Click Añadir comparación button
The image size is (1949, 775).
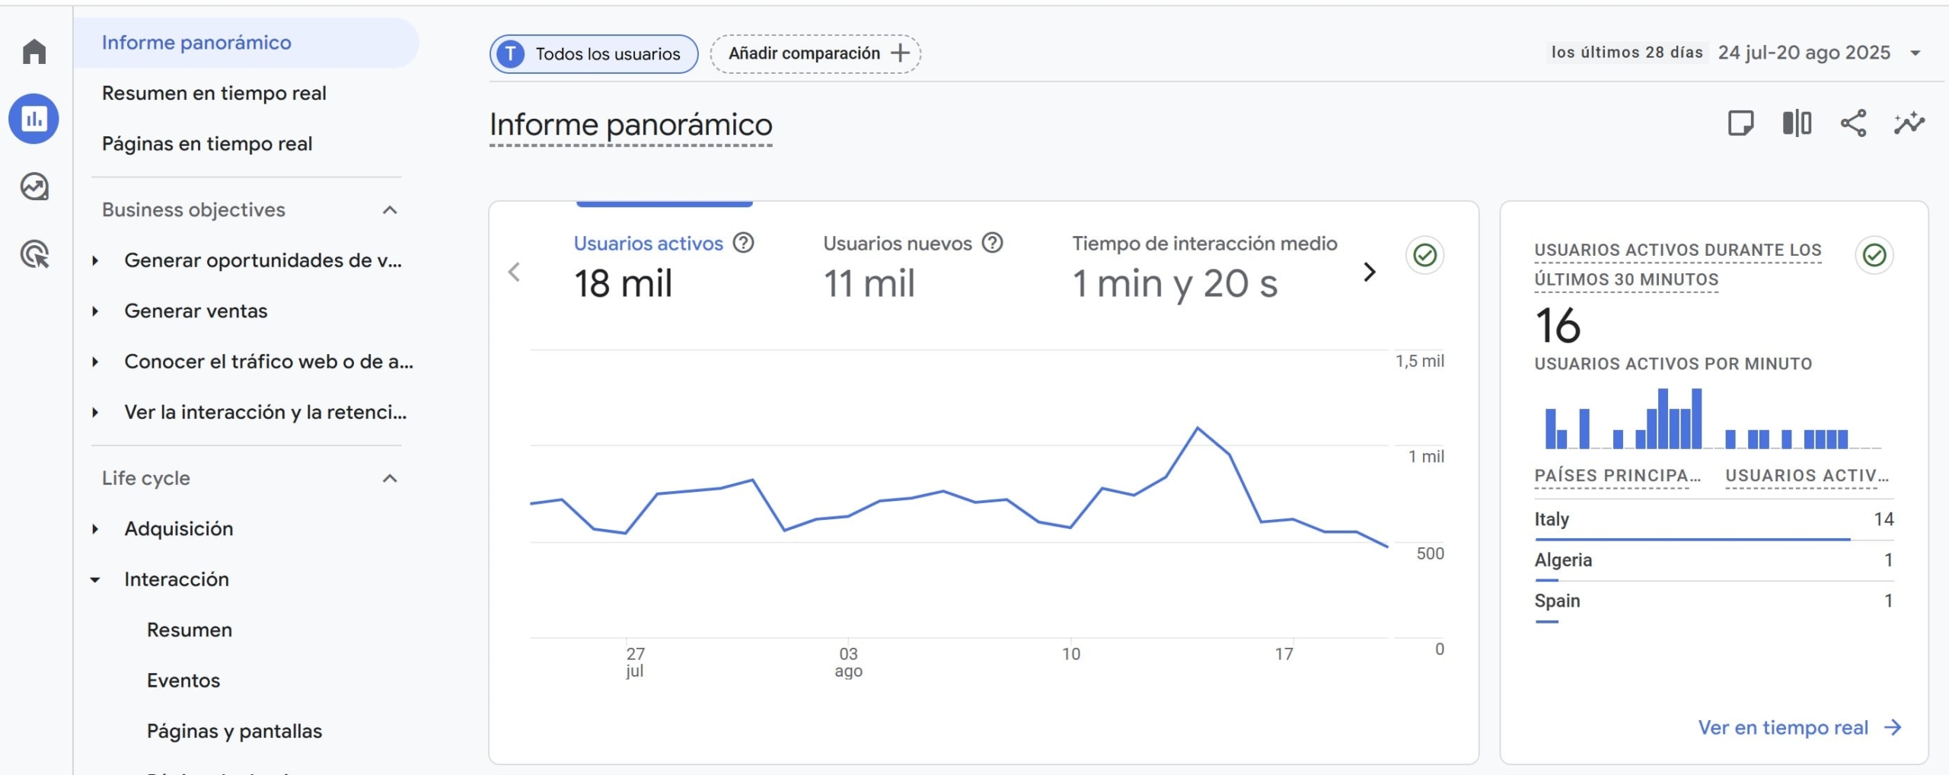(815, 53)
